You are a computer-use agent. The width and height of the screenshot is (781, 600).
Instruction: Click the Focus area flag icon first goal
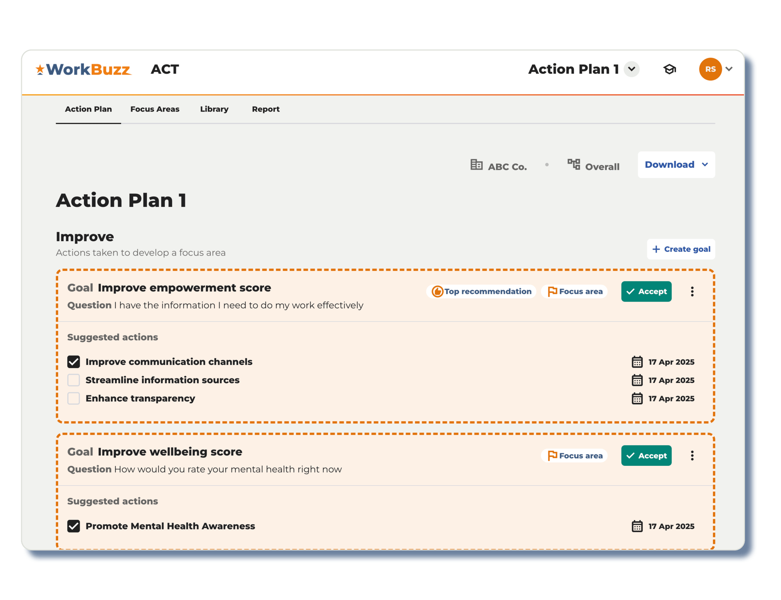[554, 291]
